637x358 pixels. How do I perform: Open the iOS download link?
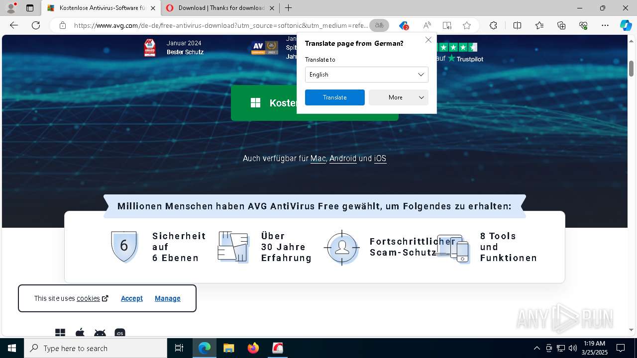tap(380, 159)
